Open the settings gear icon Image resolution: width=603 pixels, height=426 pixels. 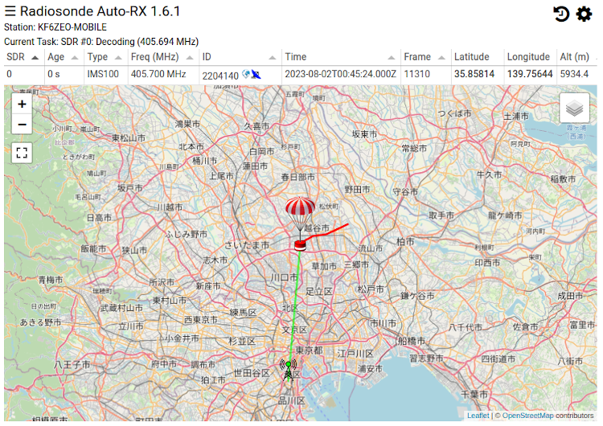point(584,14)
